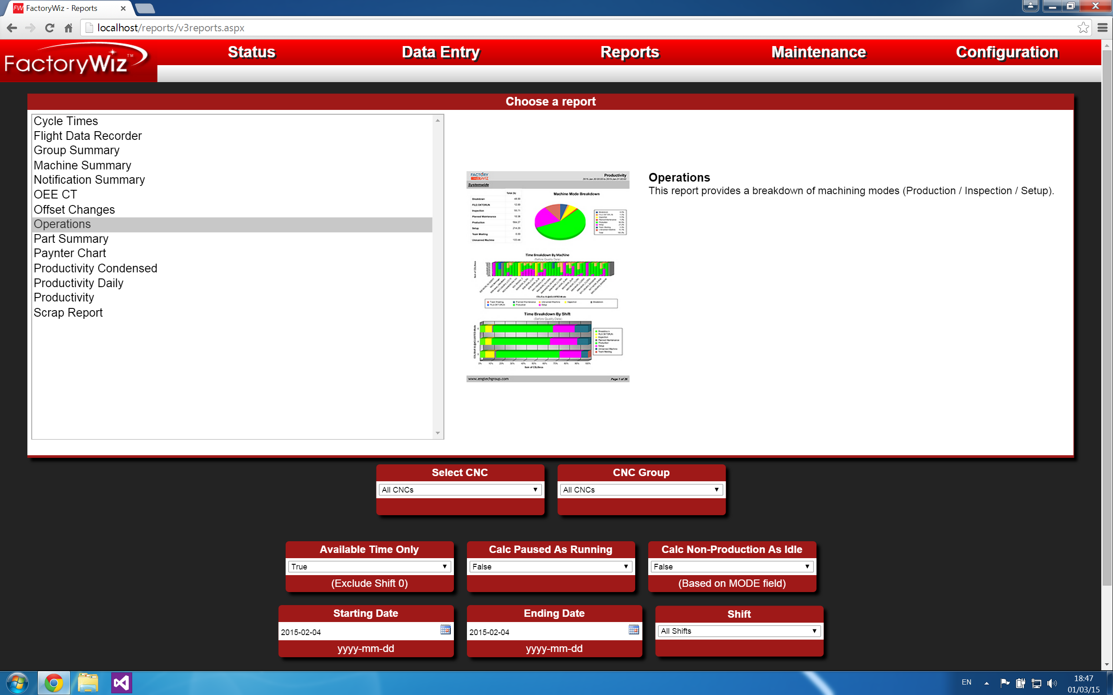Select Productivity Condensed report
1113x695 pixels.
[232, 268]
